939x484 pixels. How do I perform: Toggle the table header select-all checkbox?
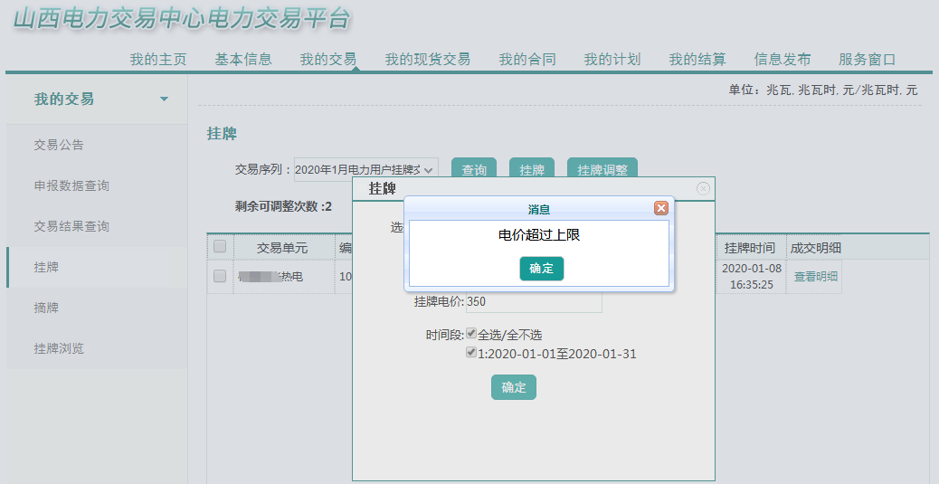tap(220, 246)
